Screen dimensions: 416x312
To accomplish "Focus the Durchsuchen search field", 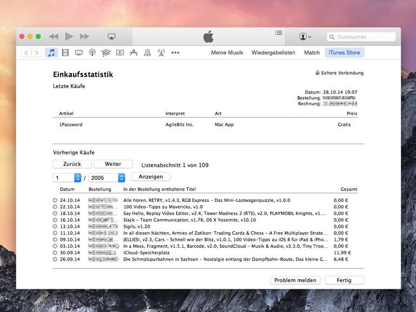I will click(x=361, y=37).
